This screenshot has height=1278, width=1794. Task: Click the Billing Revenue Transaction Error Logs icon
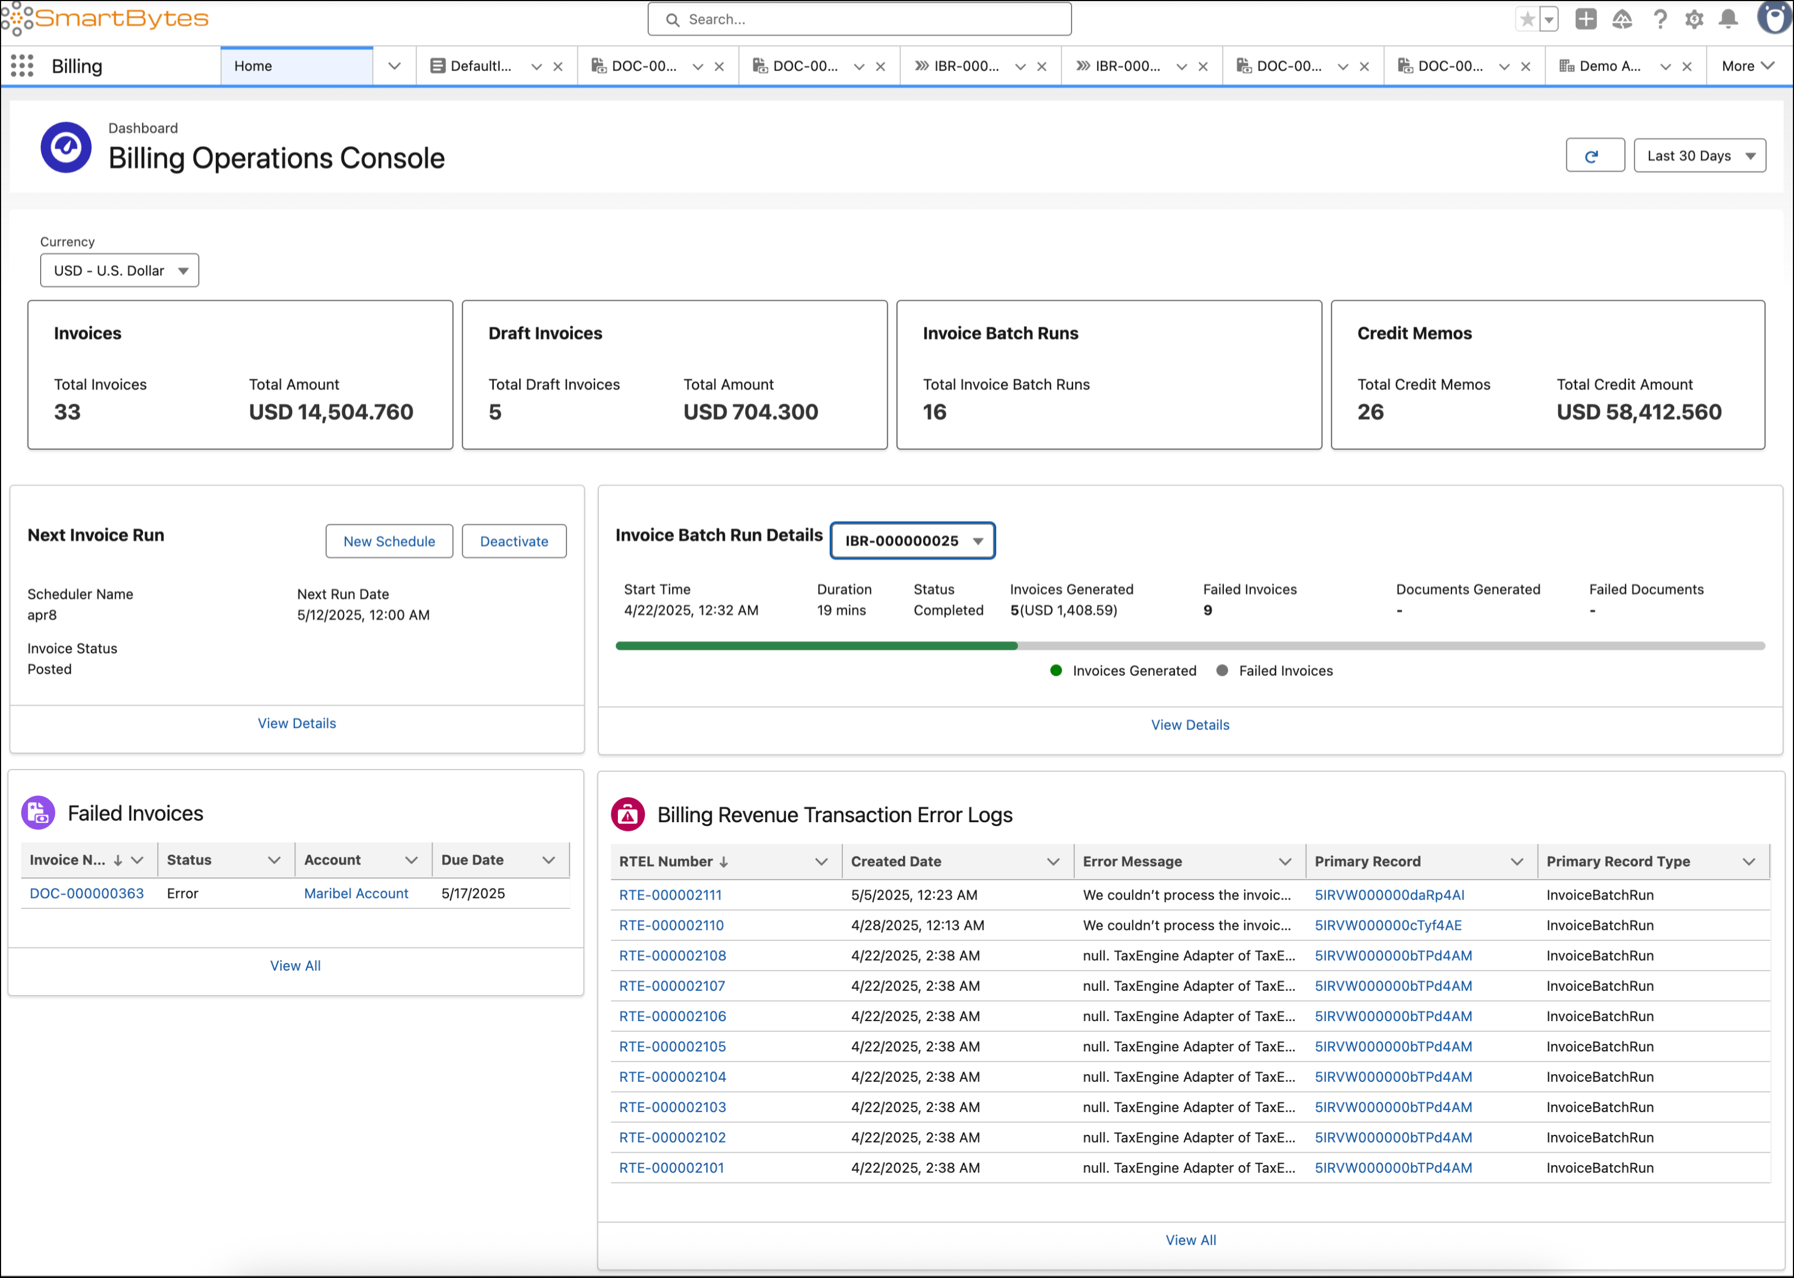(628, 815)
